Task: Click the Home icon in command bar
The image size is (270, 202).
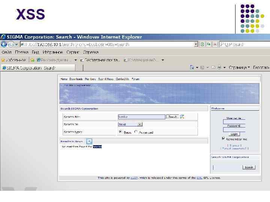Action: 192,67
